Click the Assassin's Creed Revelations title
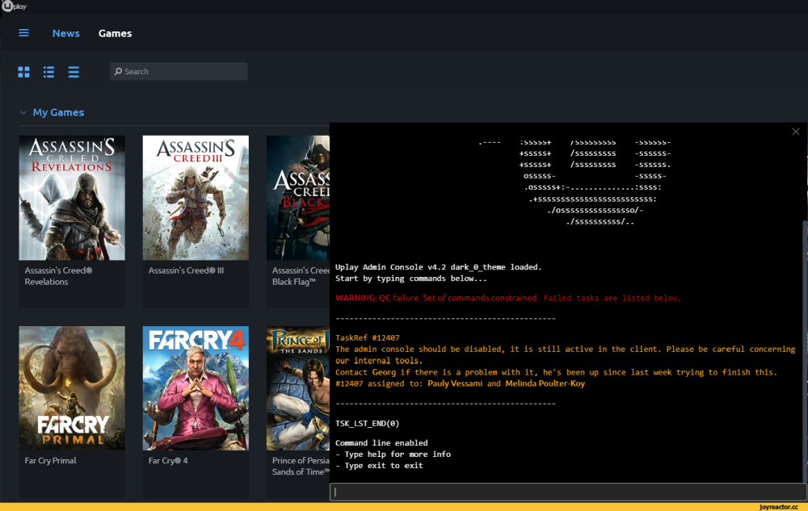 click(58, 276)
